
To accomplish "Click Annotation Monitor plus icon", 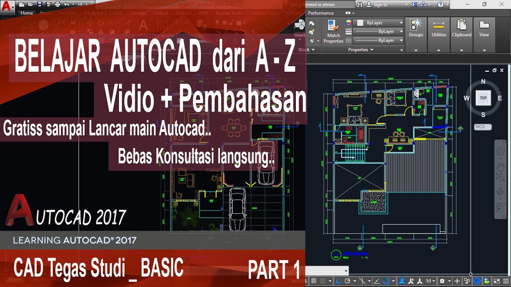I will point(457,281).
